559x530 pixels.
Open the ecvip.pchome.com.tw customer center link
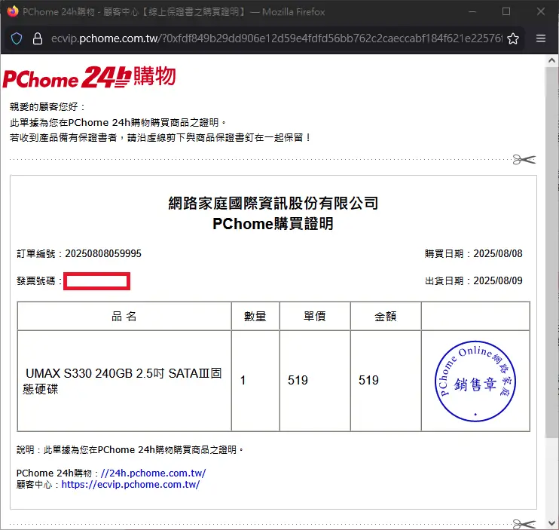[130, 485]
